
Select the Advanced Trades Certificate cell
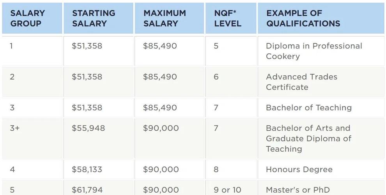point(301,82)
